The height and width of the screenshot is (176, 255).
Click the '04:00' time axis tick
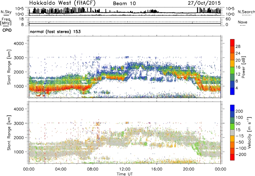pyautogui.click(x=61, y=169)
